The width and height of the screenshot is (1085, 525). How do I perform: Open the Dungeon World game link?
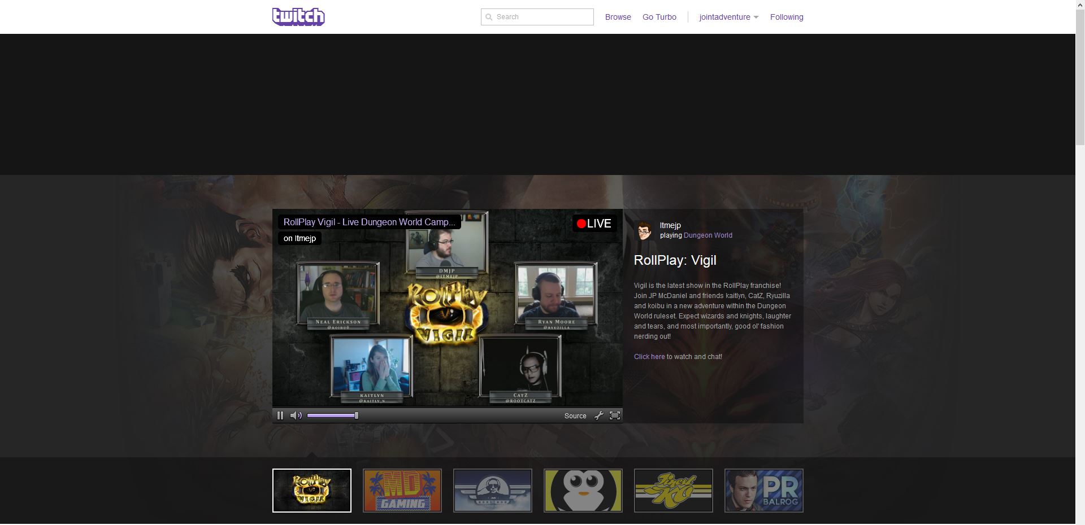708,235
